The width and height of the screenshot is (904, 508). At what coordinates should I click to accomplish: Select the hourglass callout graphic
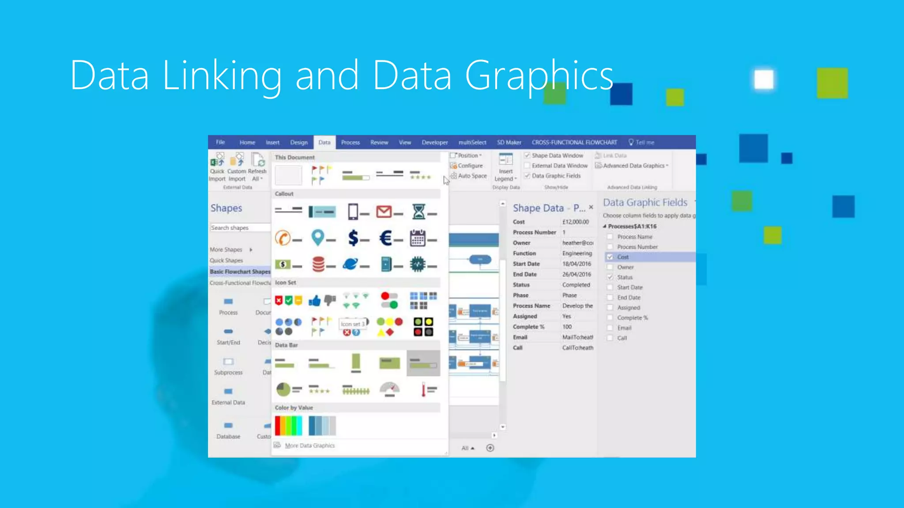tap(424, 212)
